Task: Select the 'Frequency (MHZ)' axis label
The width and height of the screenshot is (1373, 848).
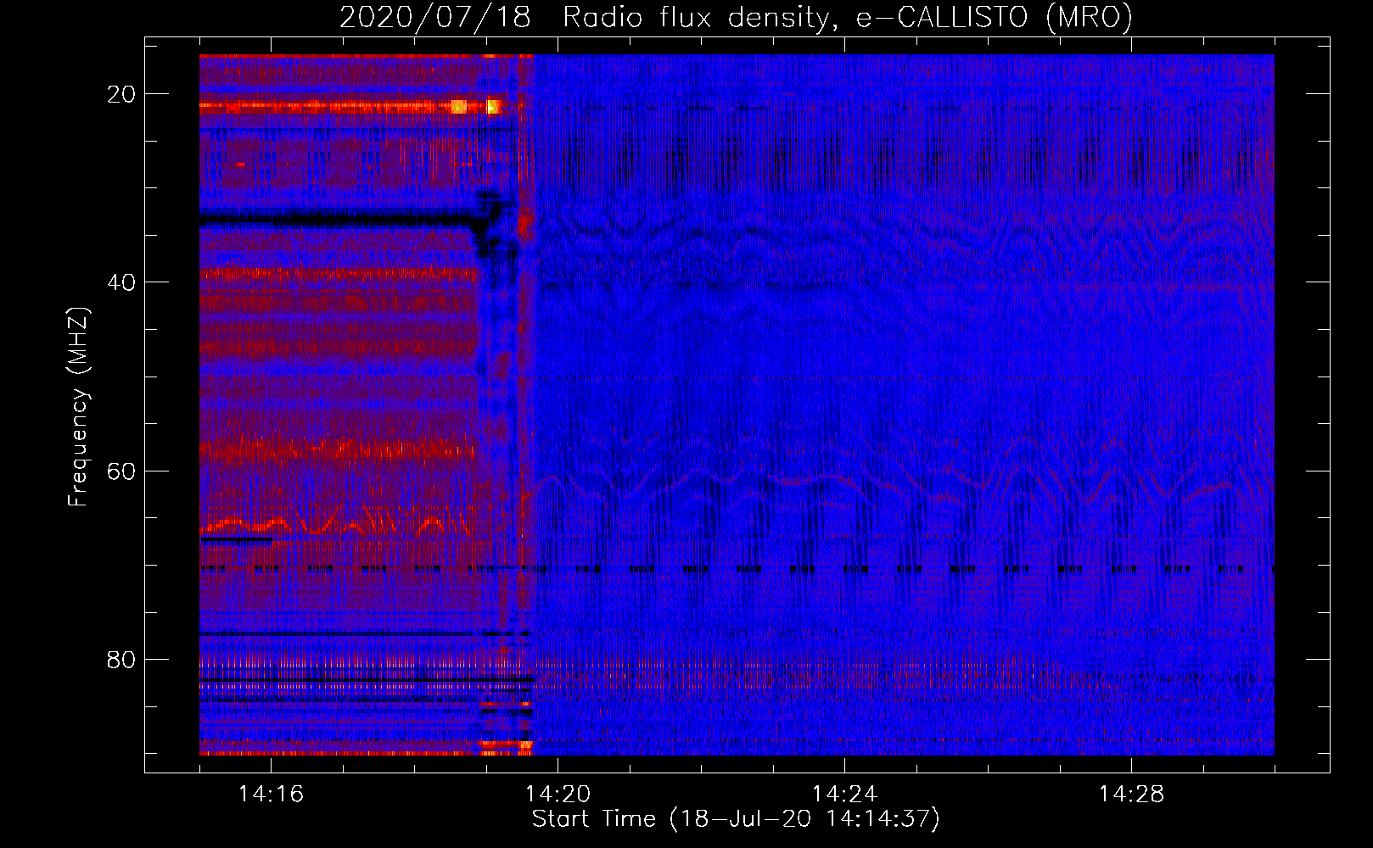Action: point(77,406)
